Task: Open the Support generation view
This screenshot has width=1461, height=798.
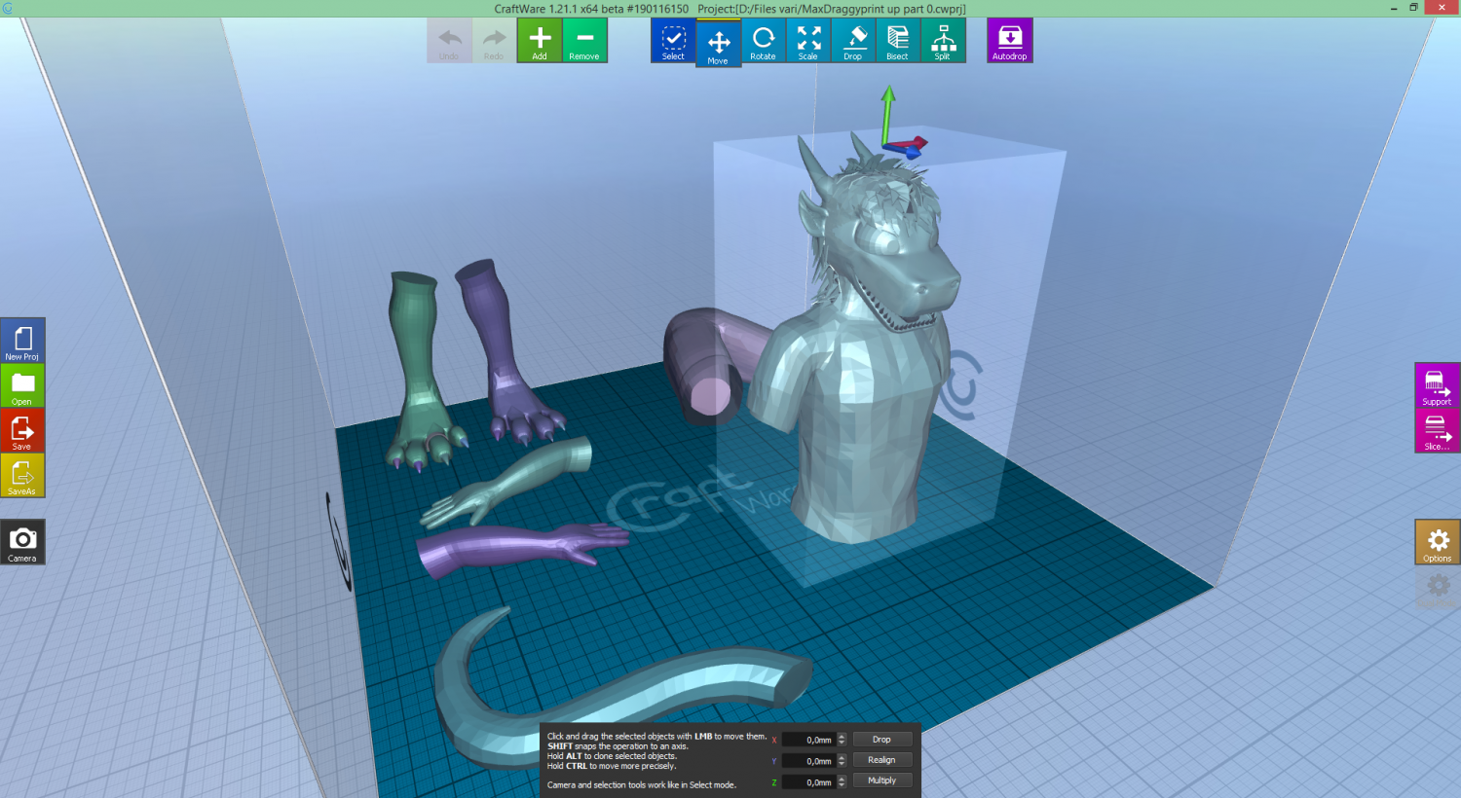Action: click(x=1437, y=386)
